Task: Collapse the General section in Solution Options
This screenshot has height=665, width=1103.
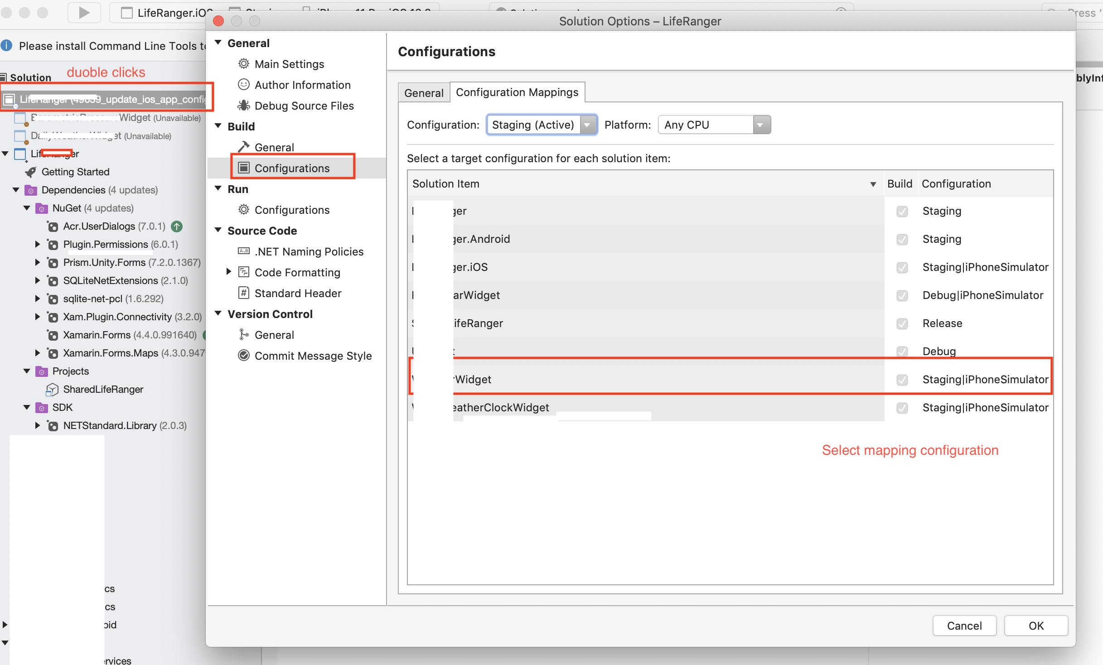Action: pyautogui.click(x=218, y=43)
